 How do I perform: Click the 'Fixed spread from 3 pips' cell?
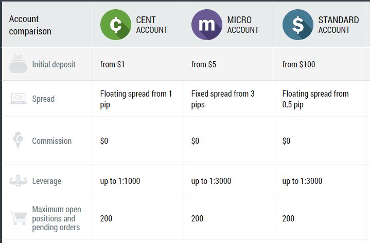tap(230, 99)
